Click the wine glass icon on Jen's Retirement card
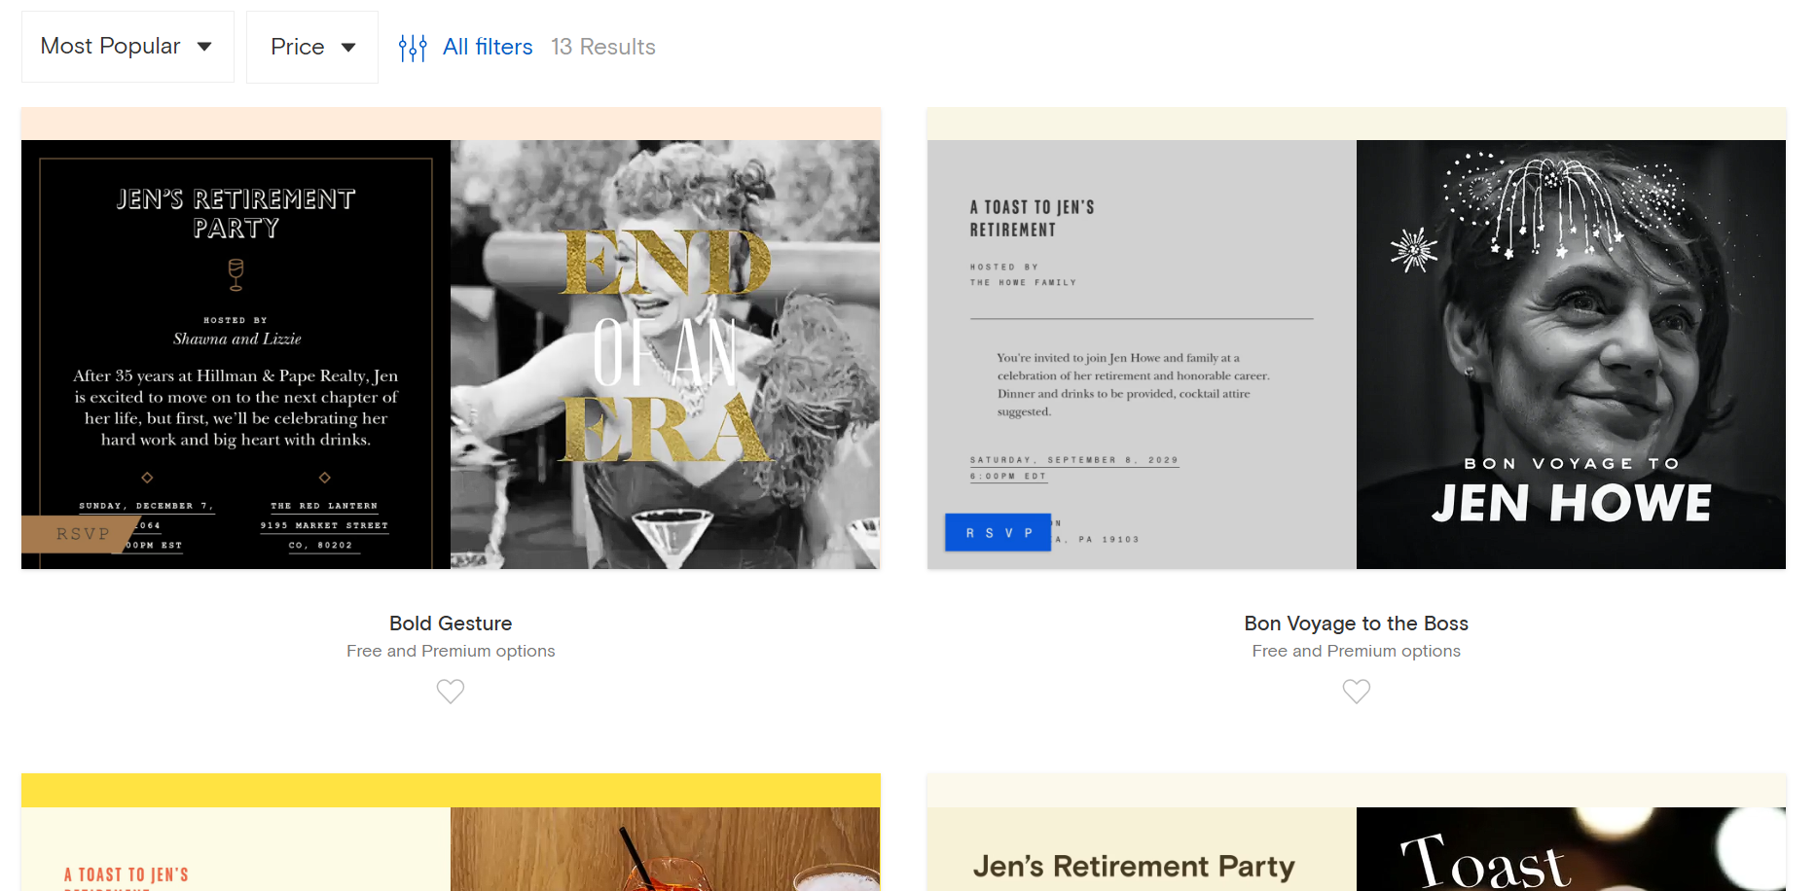This screenshot has height=891, width=1816. (235, 276)
